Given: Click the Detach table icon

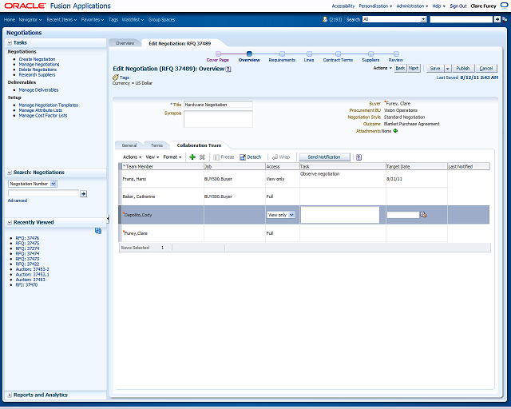Looking at the screenshot, I should (243, 157).
